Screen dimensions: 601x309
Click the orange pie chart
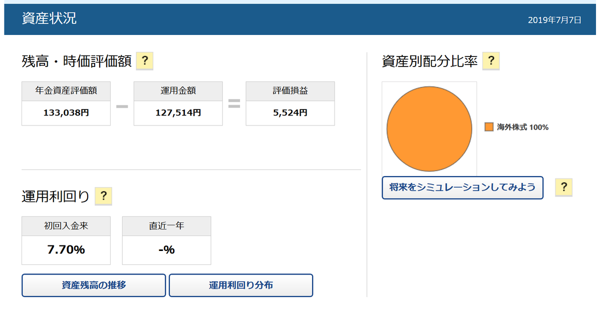429,128
